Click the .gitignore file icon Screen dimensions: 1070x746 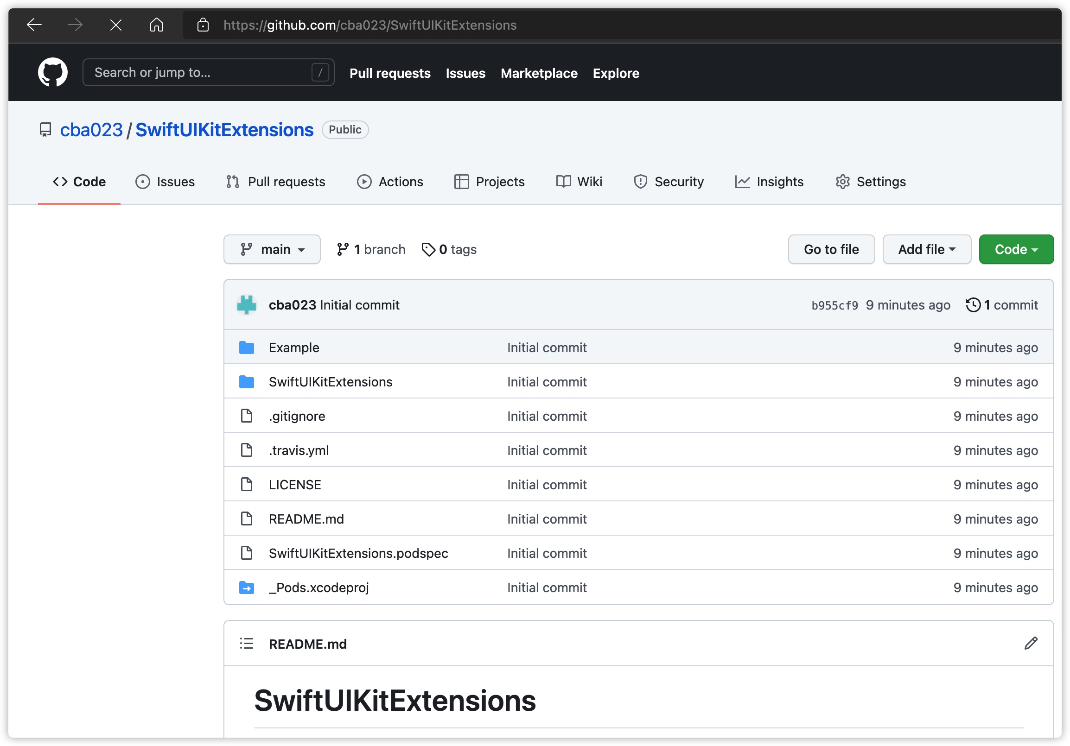(x=247, y=416)
